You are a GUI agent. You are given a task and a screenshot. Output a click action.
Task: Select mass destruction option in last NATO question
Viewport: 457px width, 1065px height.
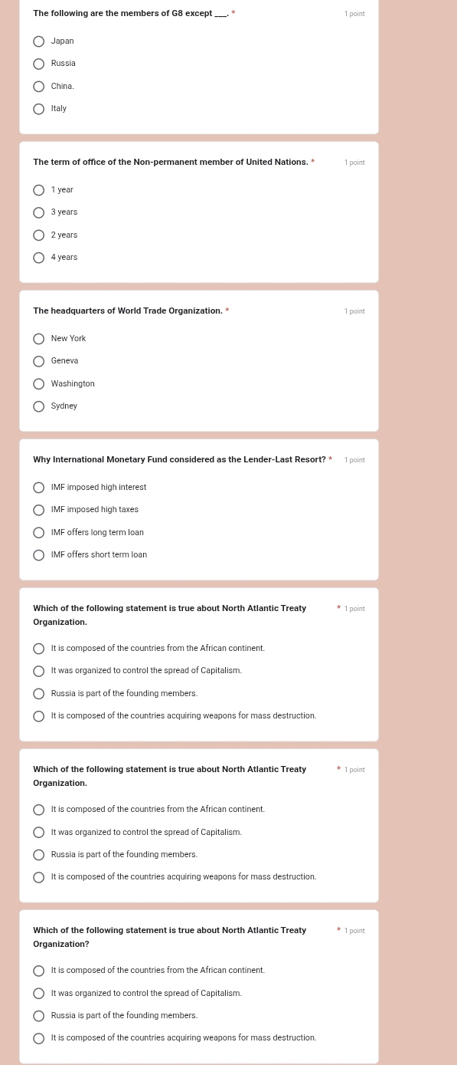click(39, 1038)
